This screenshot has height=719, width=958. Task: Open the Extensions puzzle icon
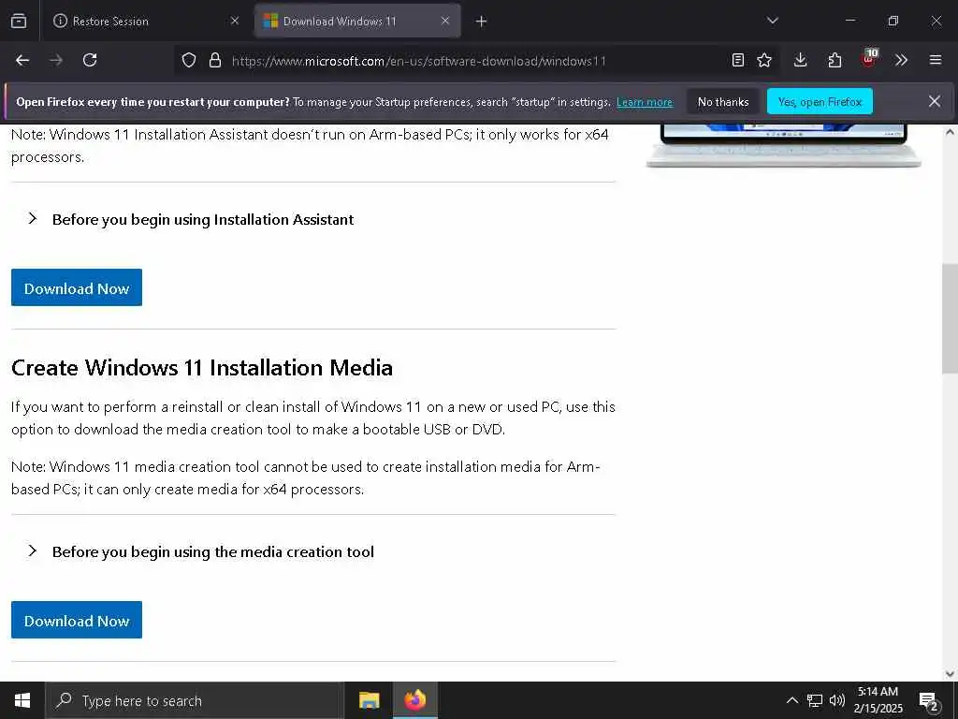(x=835, y=60)
